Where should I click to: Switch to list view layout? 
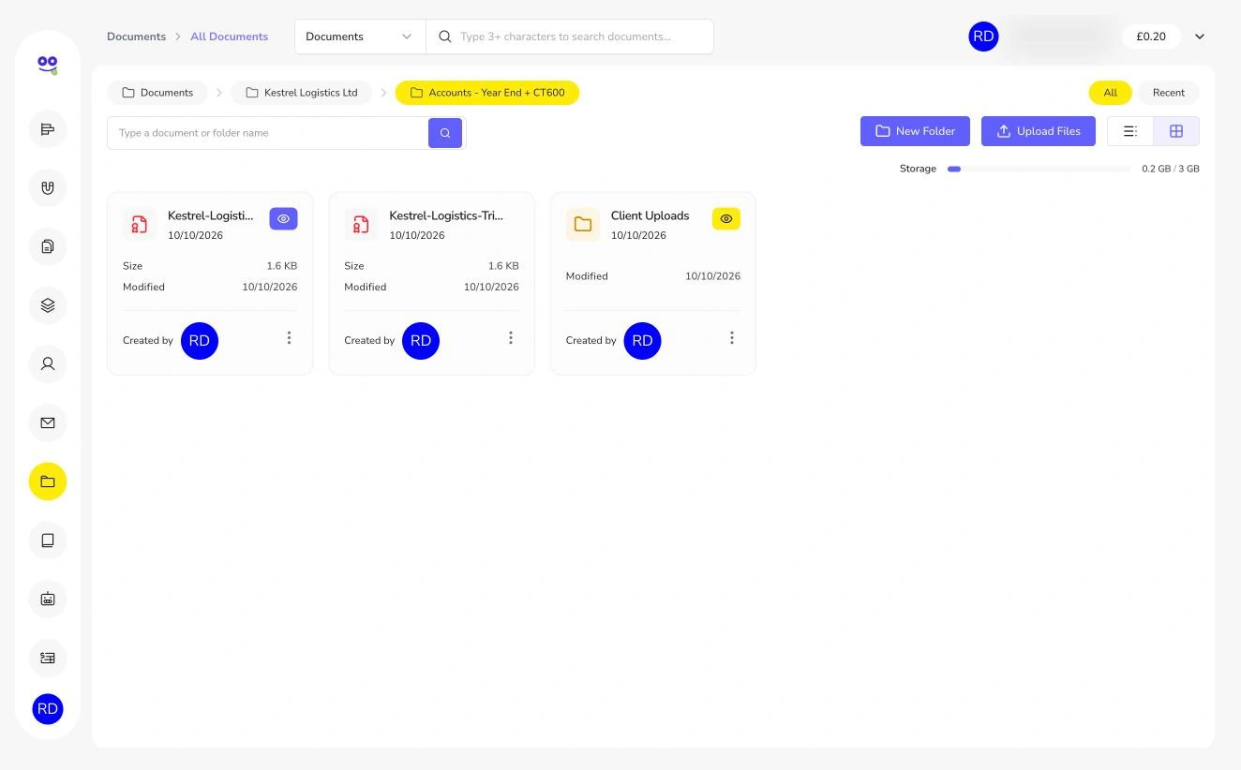coord(1130,131)
